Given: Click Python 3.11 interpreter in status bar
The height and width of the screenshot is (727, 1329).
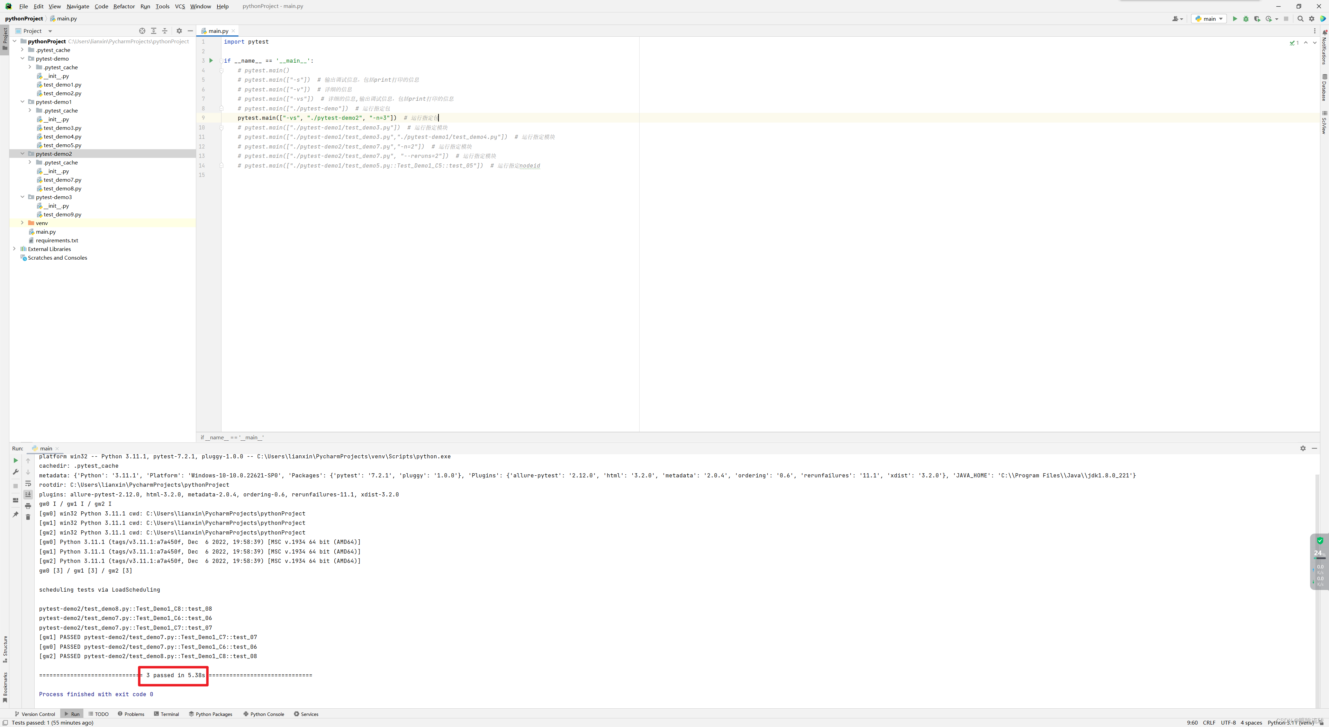Looking at the screenshot, I should coord(1291,723).
